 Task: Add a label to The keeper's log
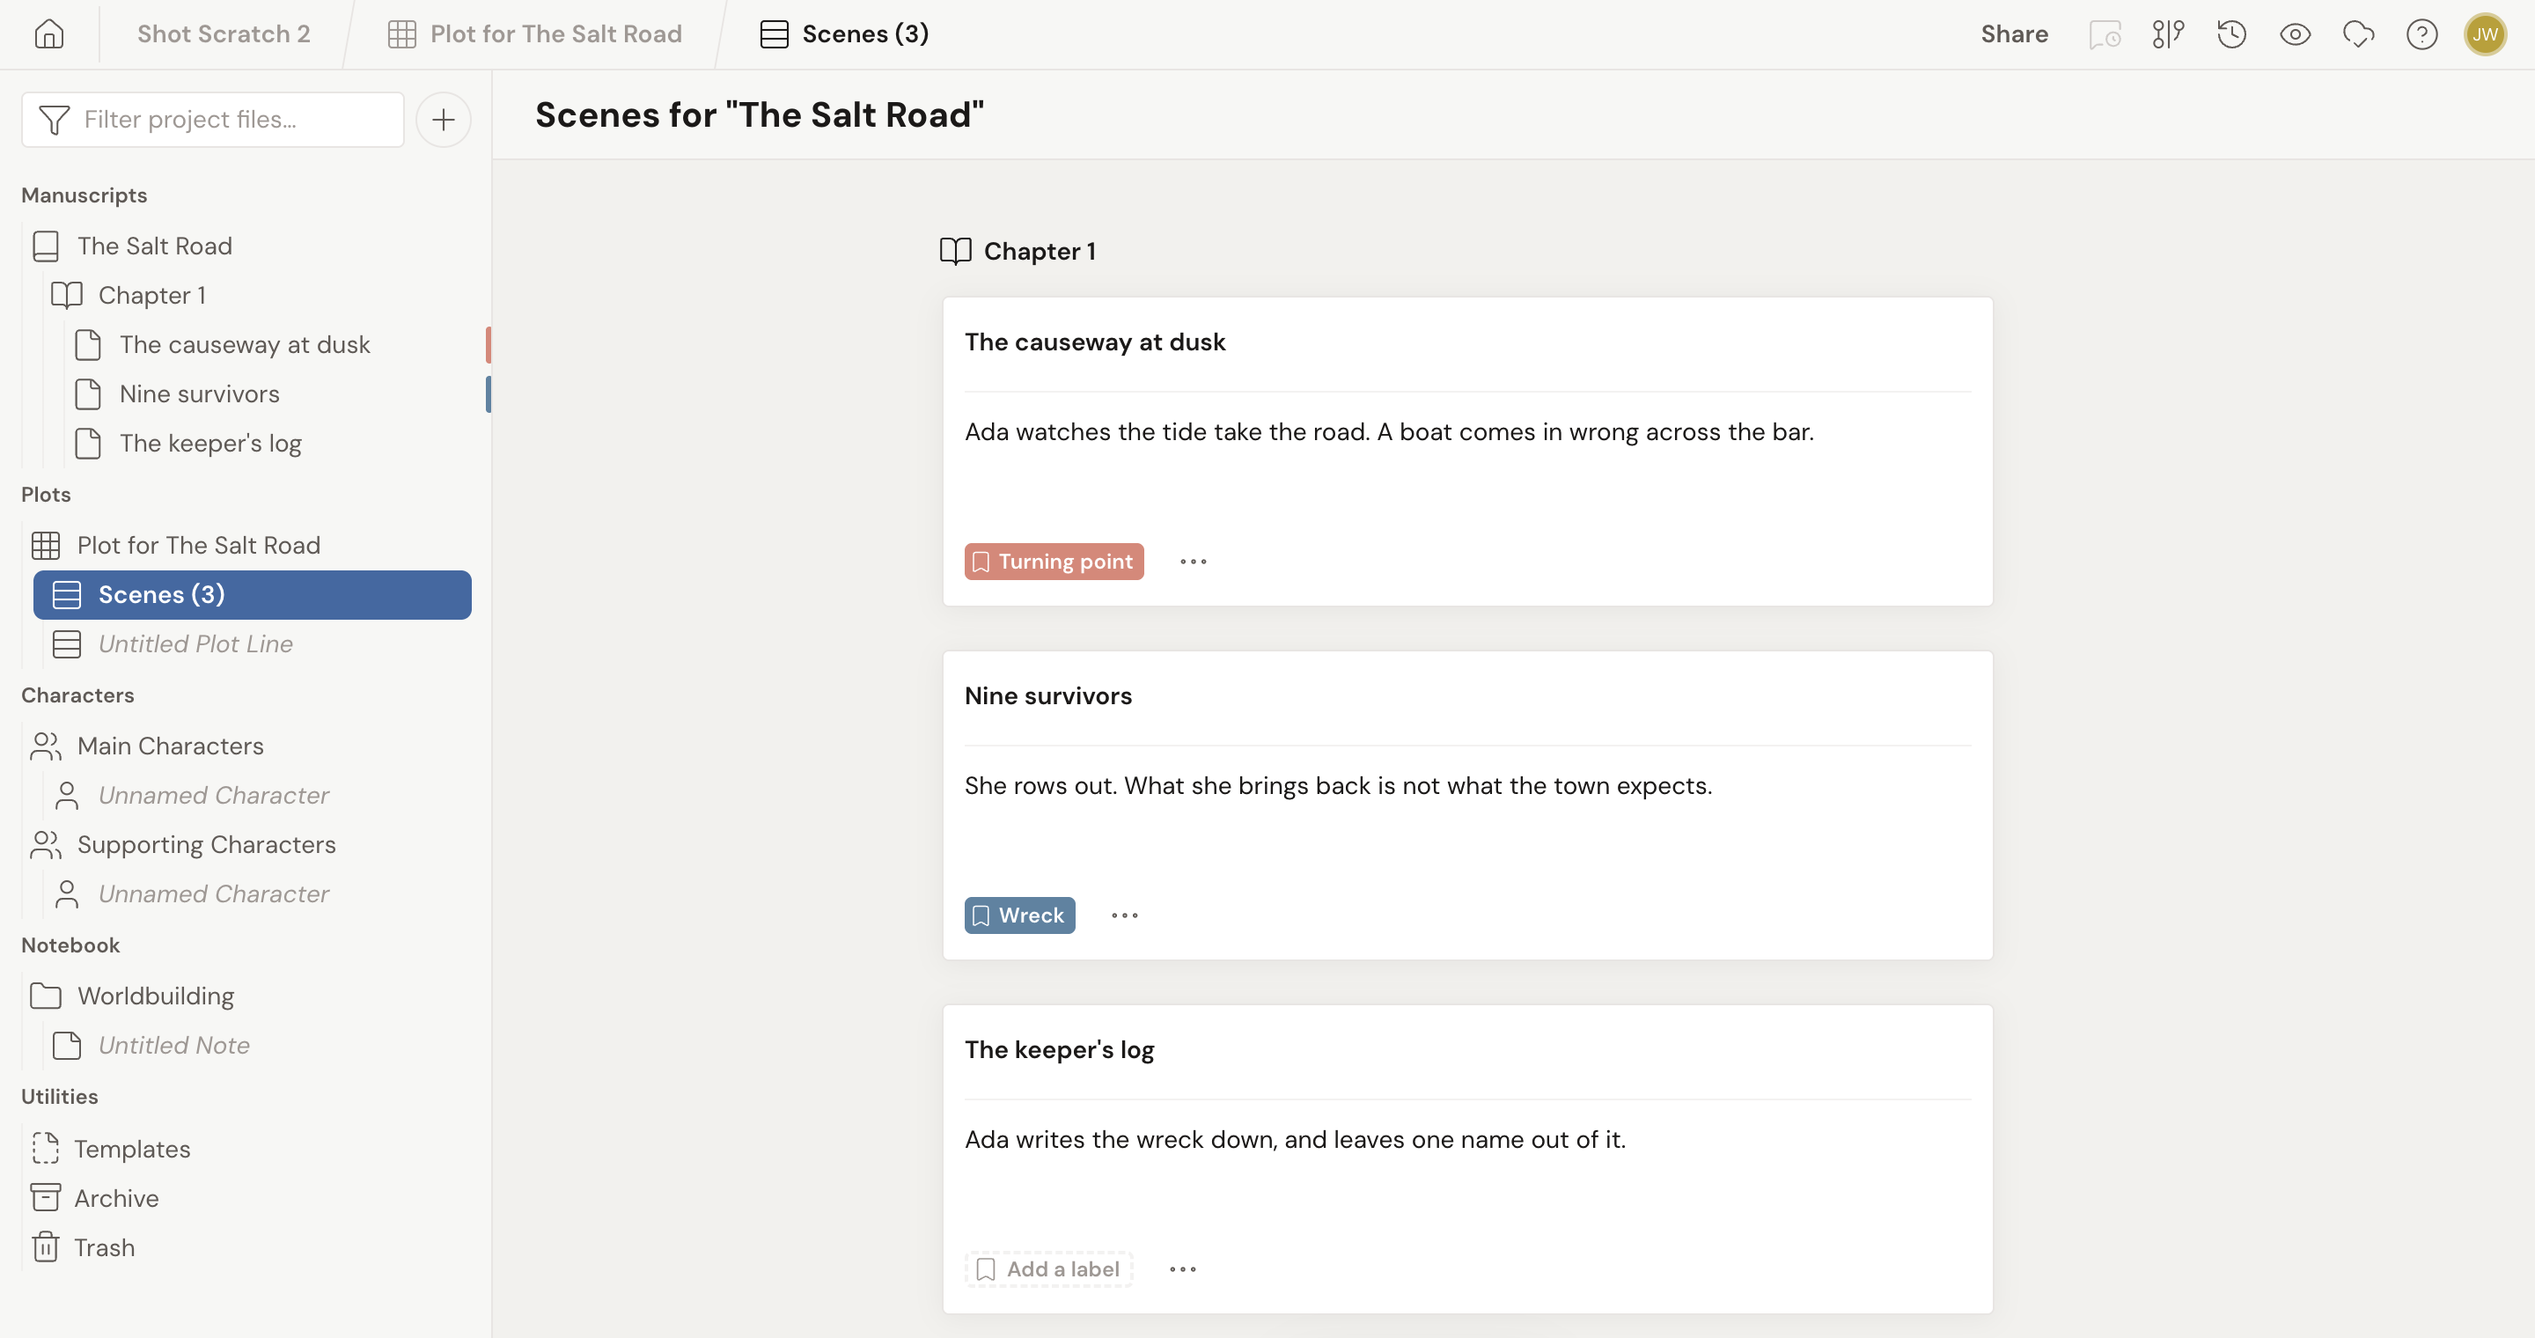[x=1048, y=1270]
